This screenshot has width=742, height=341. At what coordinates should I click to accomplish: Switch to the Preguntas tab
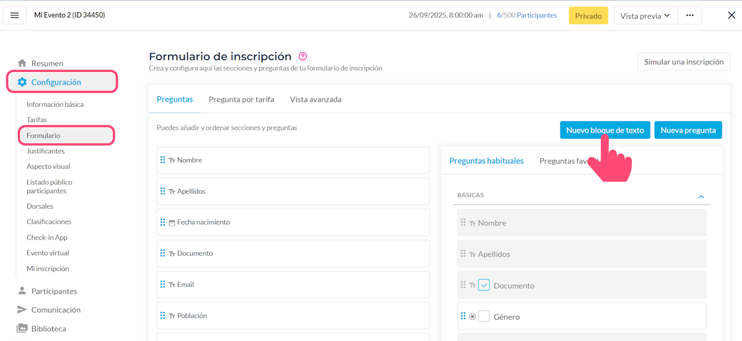coord(174,99)
